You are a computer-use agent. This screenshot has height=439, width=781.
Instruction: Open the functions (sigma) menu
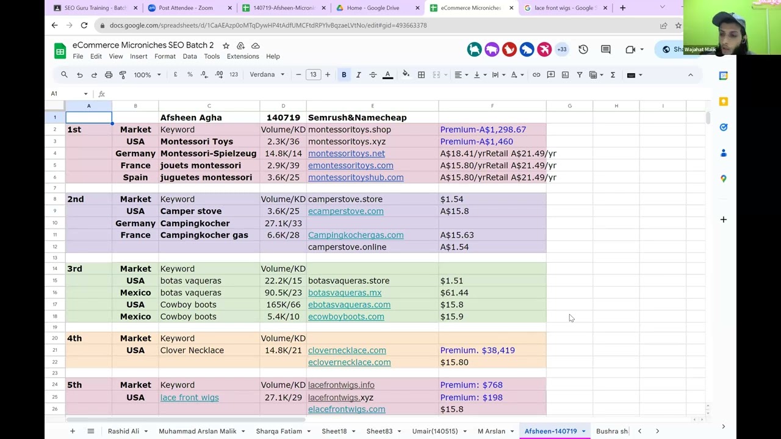click(613, 75)
